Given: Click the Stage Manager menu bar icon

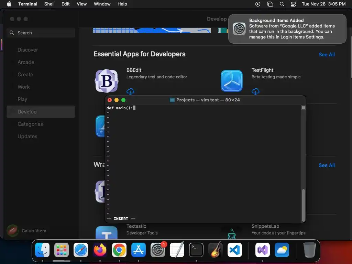Looking at the screenshot, I should [270, 4].
